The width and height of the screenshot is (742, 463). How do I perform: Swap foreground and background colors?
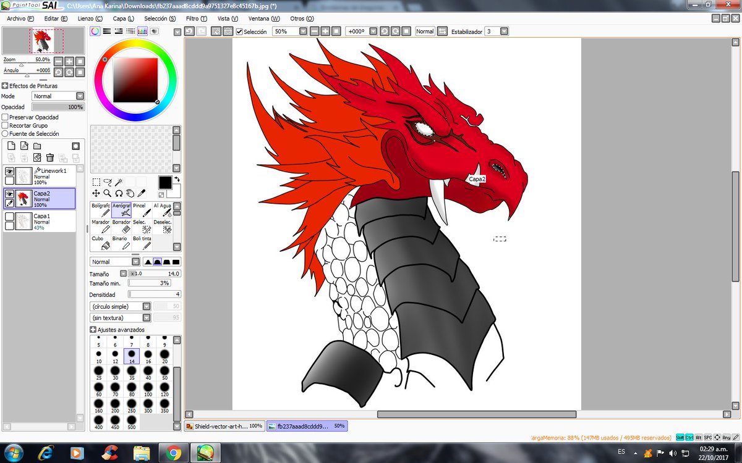point(177,180)
